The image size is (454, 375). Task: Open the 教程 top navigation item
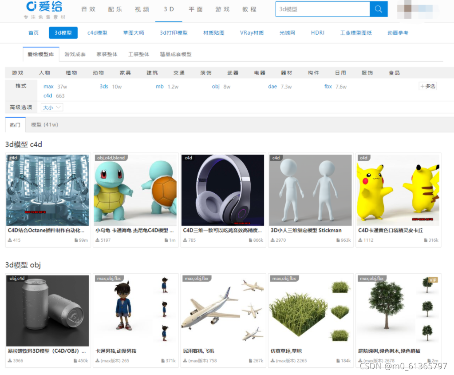[x=249, y=9]
